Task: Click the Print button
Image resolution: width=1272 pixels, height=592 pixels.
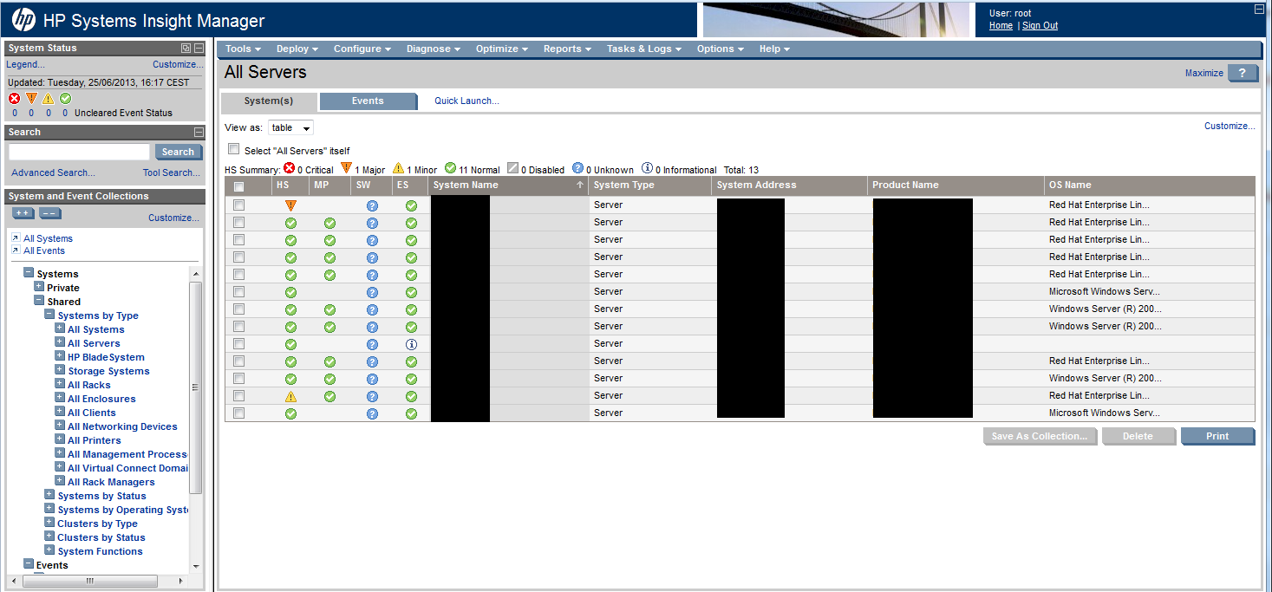Action: (x=1217, y=436)
